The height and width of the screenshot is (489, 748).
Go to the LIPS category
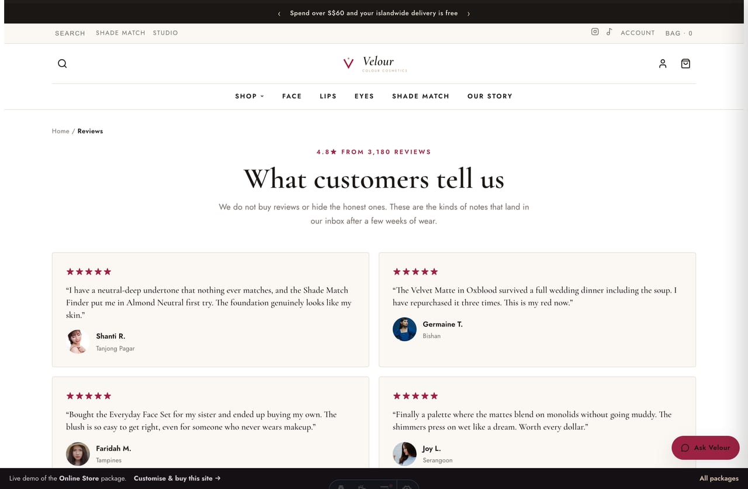pyautogui.click(x=328, y=96)
